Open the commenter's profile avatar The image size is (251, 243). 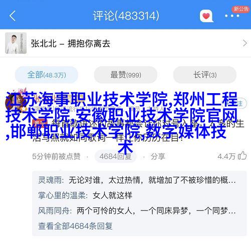[x=14, y=102]
